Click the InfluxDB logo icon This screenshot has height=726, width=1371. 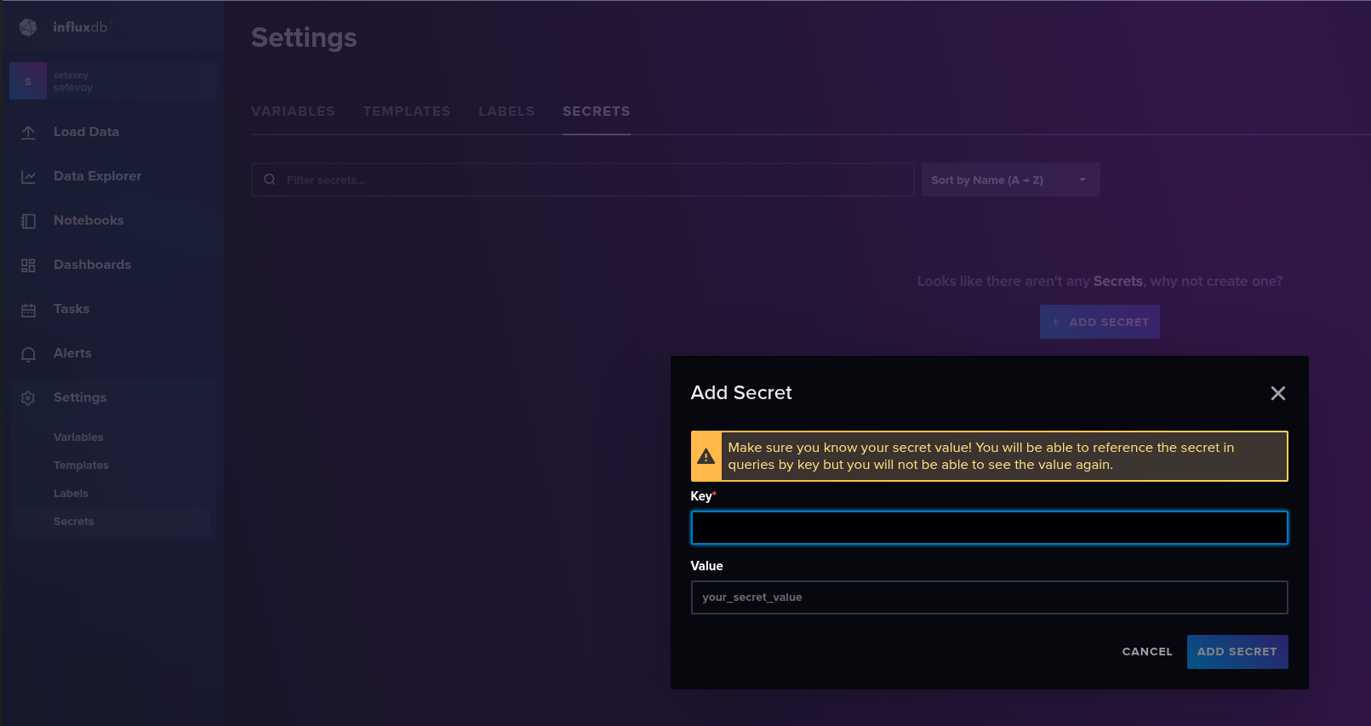[x=28, y=27]
